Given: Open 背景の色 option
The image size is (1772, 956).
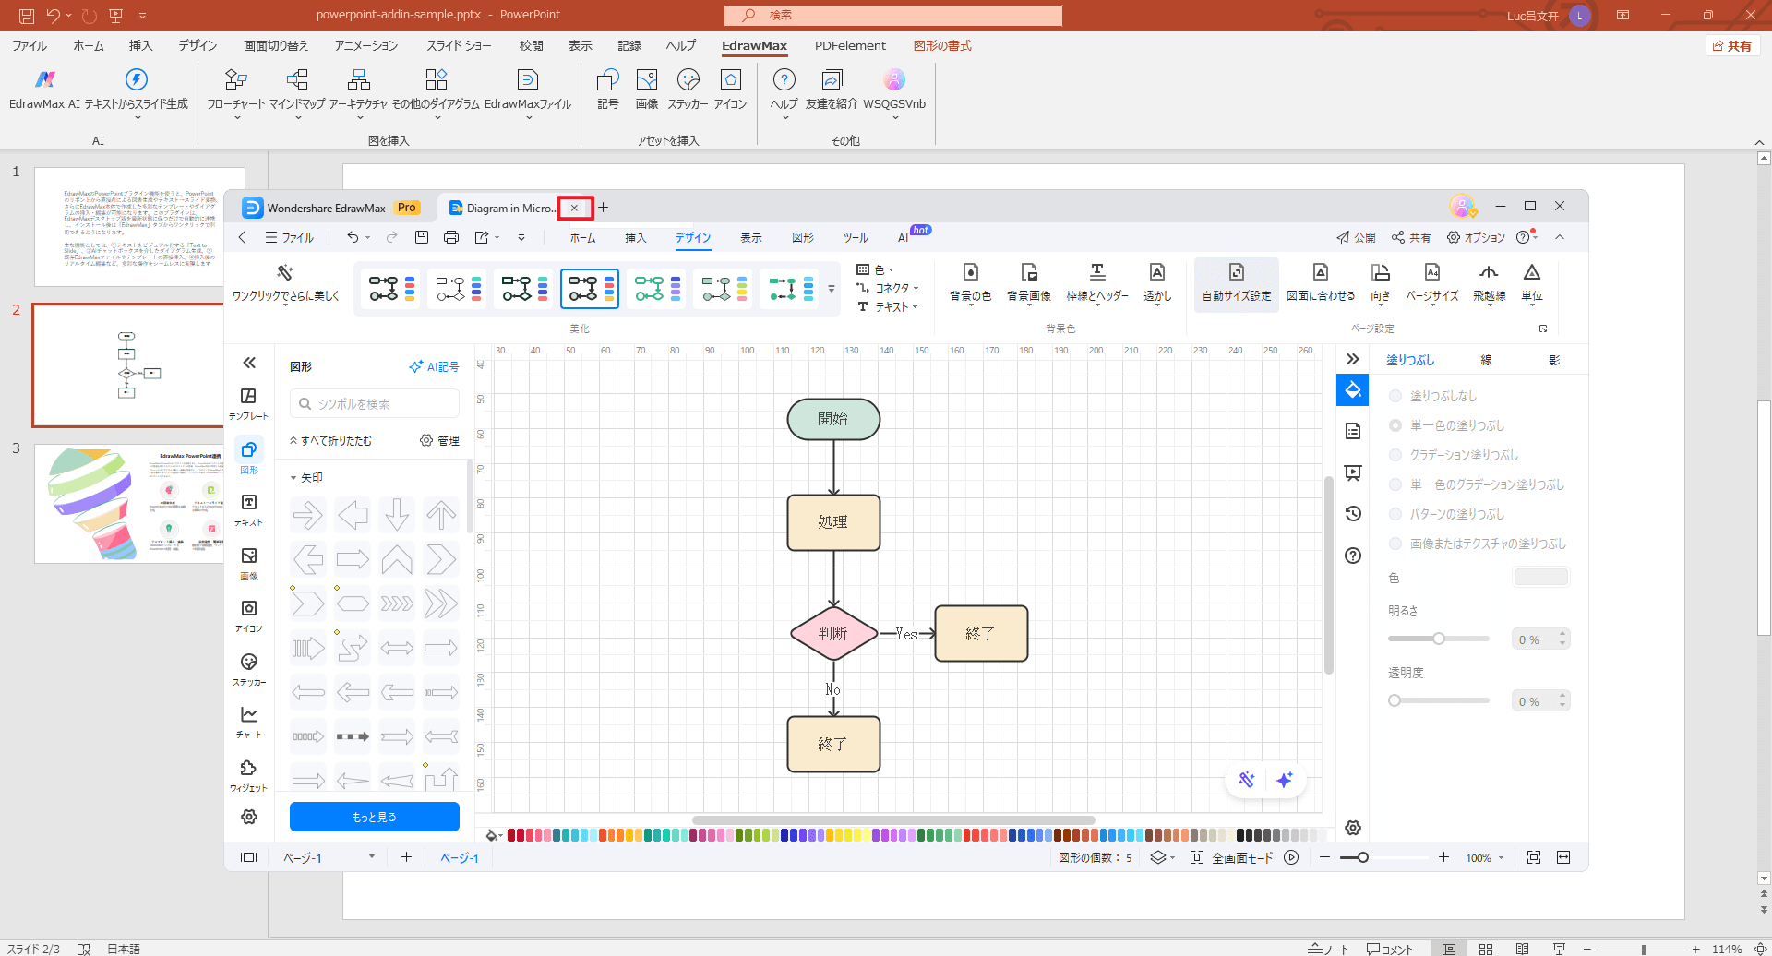Looking at the screenshot, I should point(970,284).
